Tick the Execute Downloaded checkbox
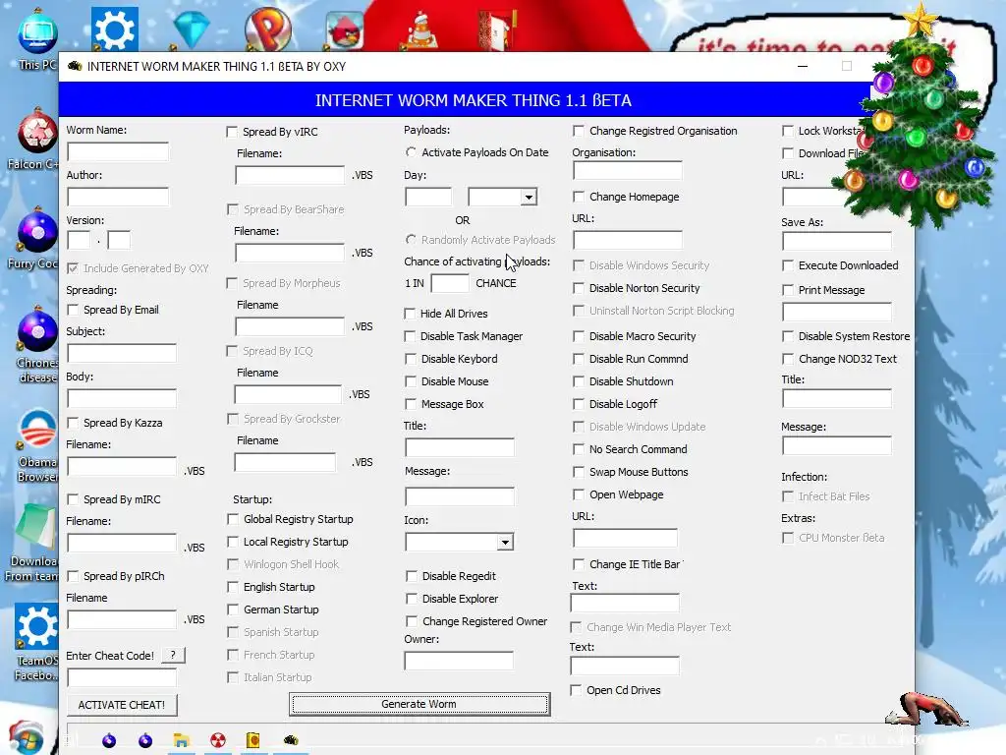Screen dimensions: 1006x755 pyautogui.click(x=788, y=265)
